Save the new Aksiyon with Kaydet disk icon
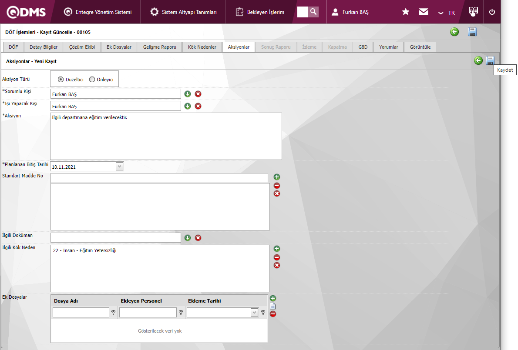 [x=490, y=60]
